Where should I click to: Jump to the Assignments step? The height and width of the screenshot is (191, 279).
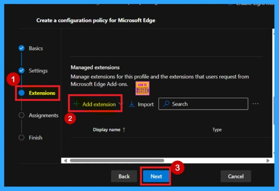(44, 115)
